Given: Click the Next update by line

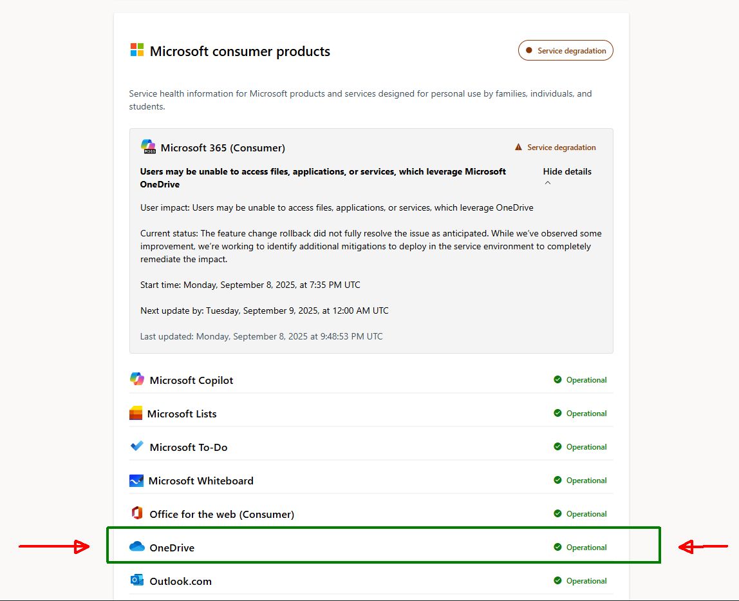Looking at the screenshot, I should [x=265, y=310].
